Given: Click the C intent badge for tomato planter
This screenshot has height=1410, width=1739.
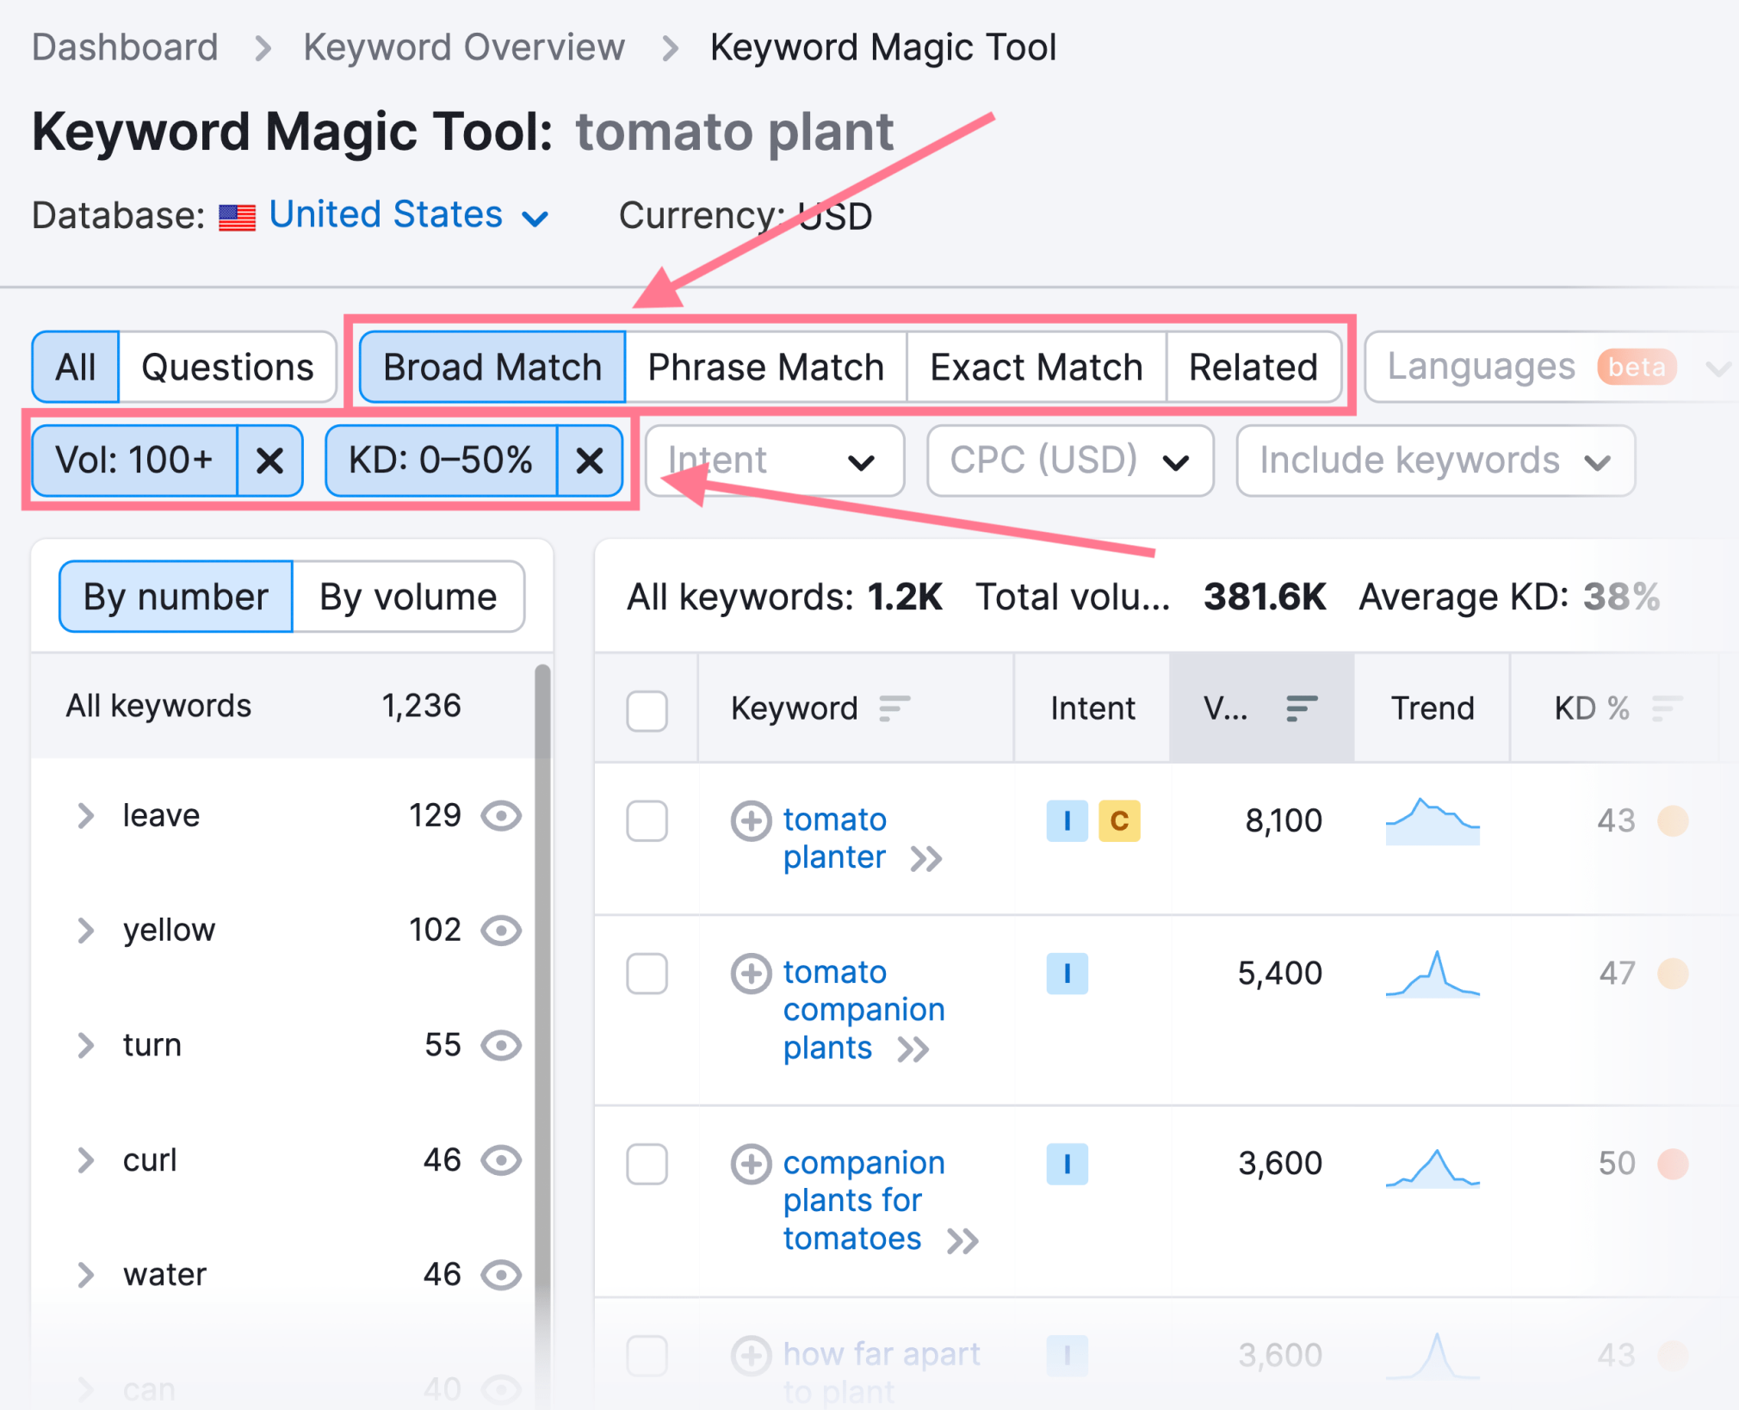Looking at the screenshot, I should pos(1119,820).
